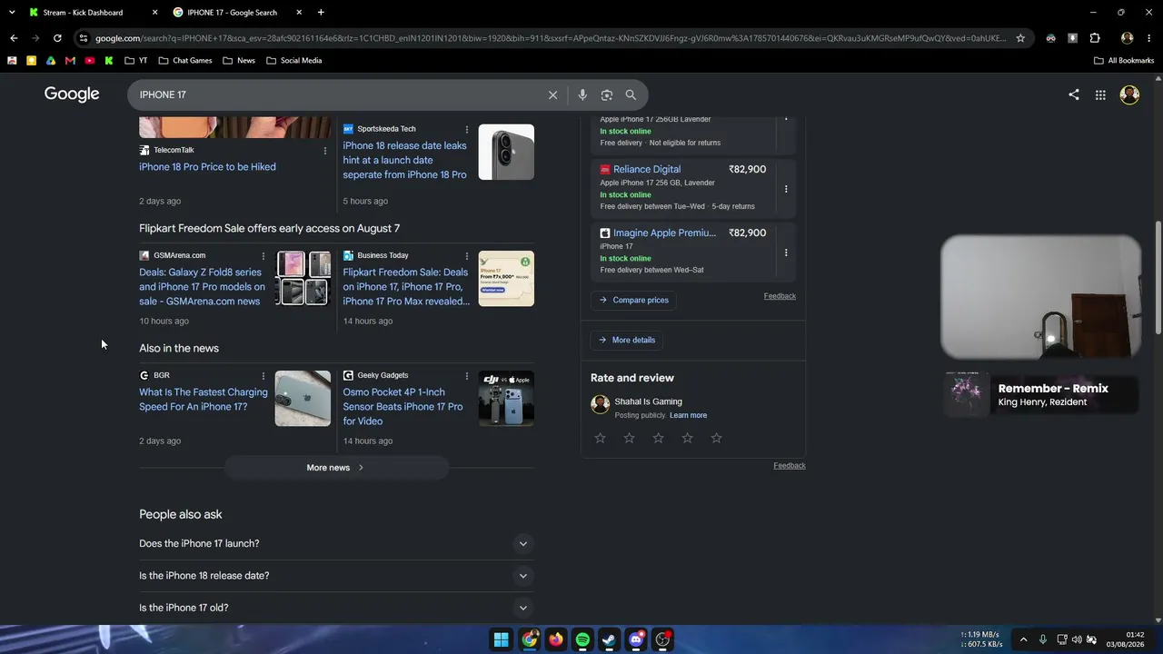Open the YT bookmarks folder

[136, 61]
